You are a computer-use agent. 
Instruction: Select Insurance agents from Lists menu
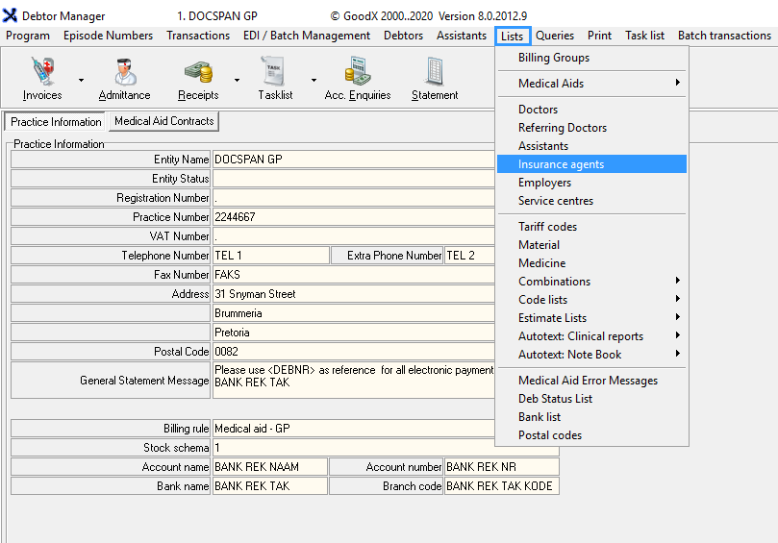click(x=561, y=164)
